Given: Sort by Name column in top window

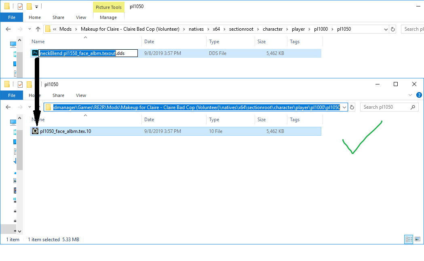Looking at the screenshot, I should (x=38, y=42).
